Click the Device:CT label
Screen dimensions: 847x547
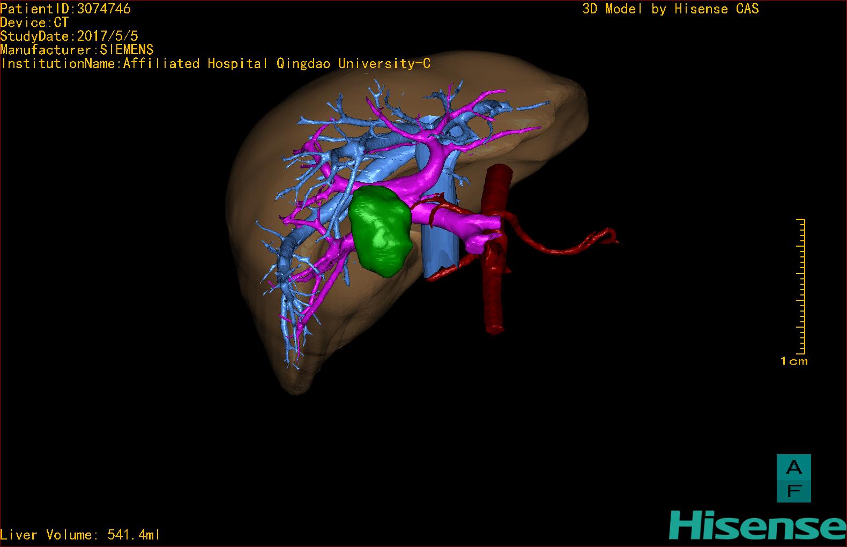(x=34, y=23)
